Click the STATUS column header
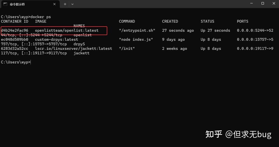The height and width of the screenshot is (147, 279). (x=207, y=21)
